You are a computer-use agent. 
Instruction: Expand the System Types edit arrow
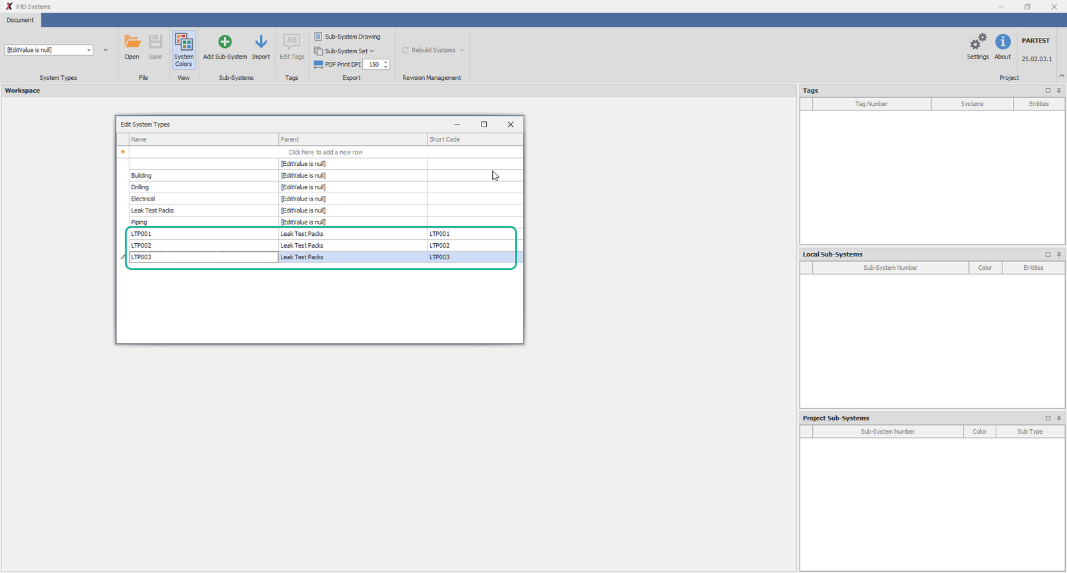click(x=105, y=50)
